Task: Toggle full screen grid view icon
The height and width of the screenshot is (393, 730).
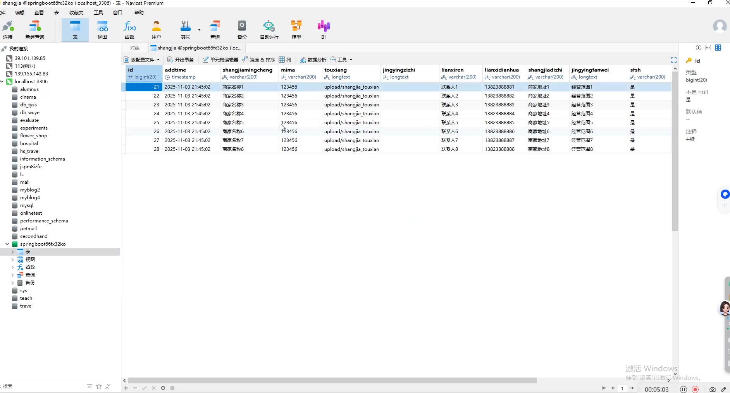Action: 674,60
